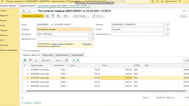Open Финансы section in sidebar
Screen dimensions: 189x106
coord(4,35)
